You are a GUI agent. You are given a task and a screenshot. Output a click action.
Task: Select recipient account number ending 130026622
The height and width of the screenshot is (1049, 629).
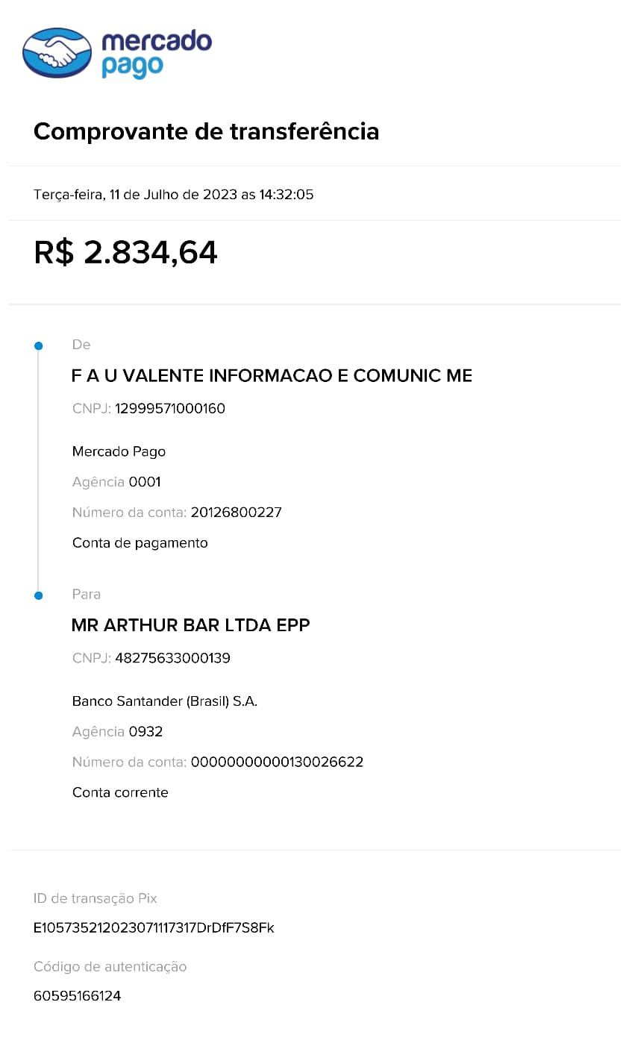[x=277, y=763]
